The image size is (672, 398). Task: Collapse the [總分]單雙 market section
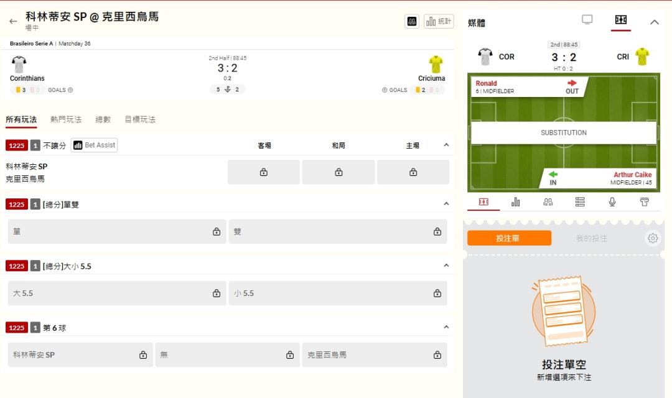(446, 204)
